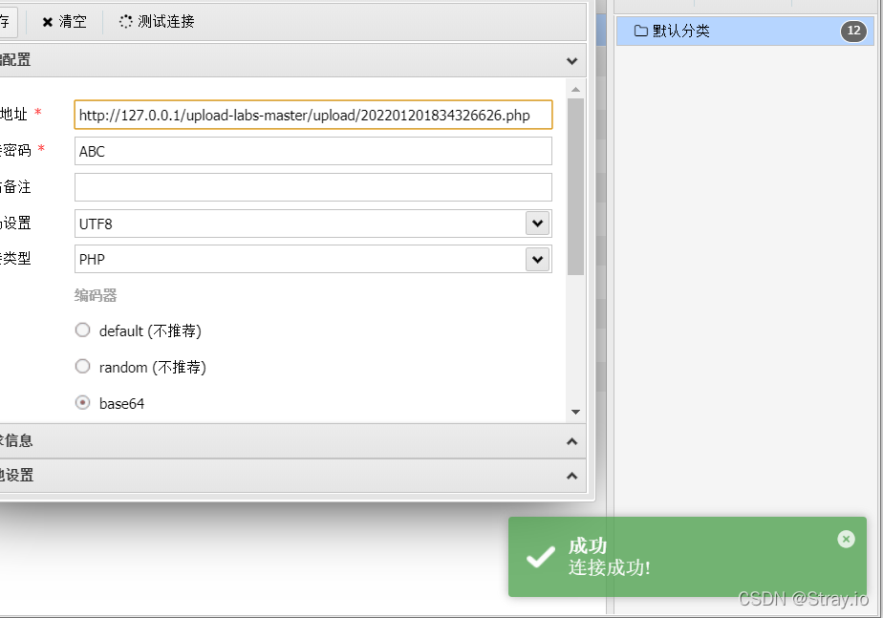Select the default (不推荐) encoder radio
The image size is (883, 618).
[x=83, y=330]
